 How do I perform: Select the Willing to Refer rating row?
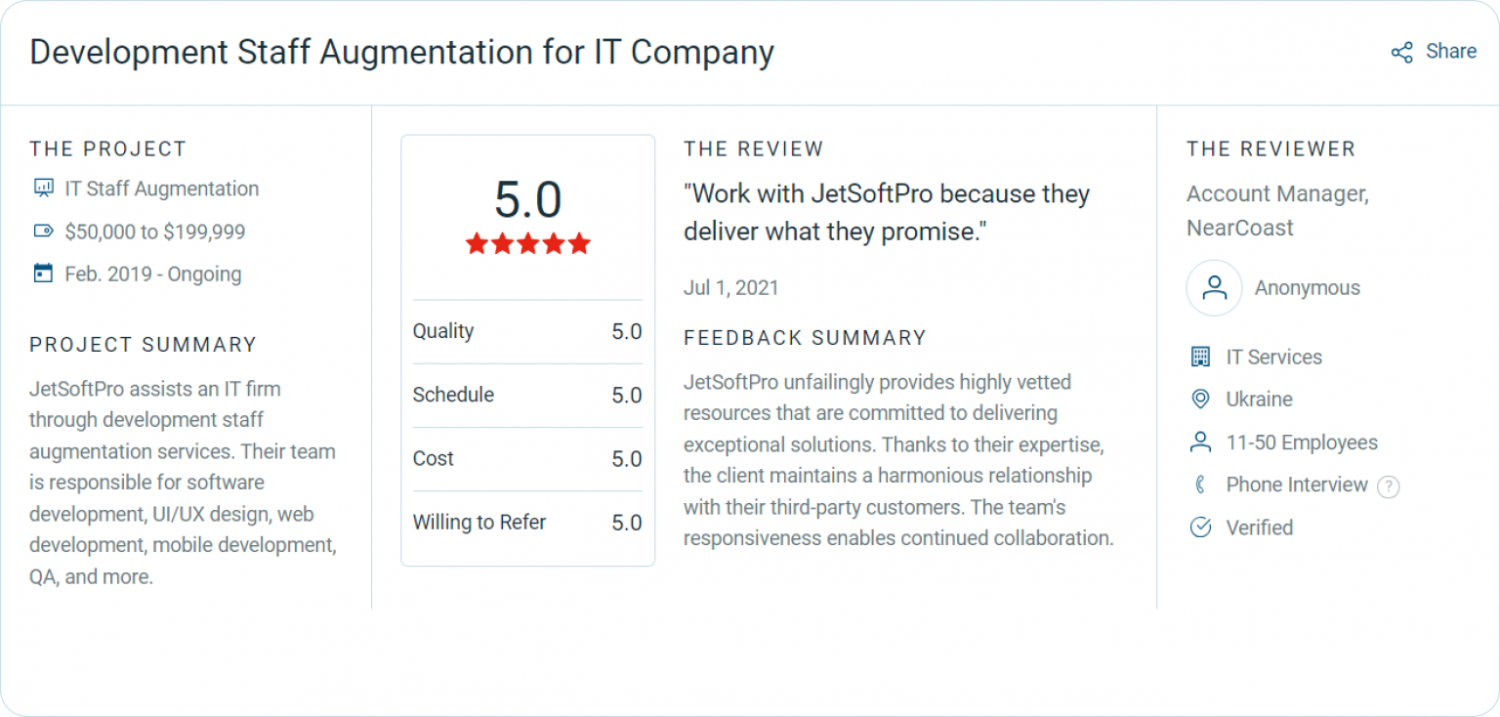527,522
